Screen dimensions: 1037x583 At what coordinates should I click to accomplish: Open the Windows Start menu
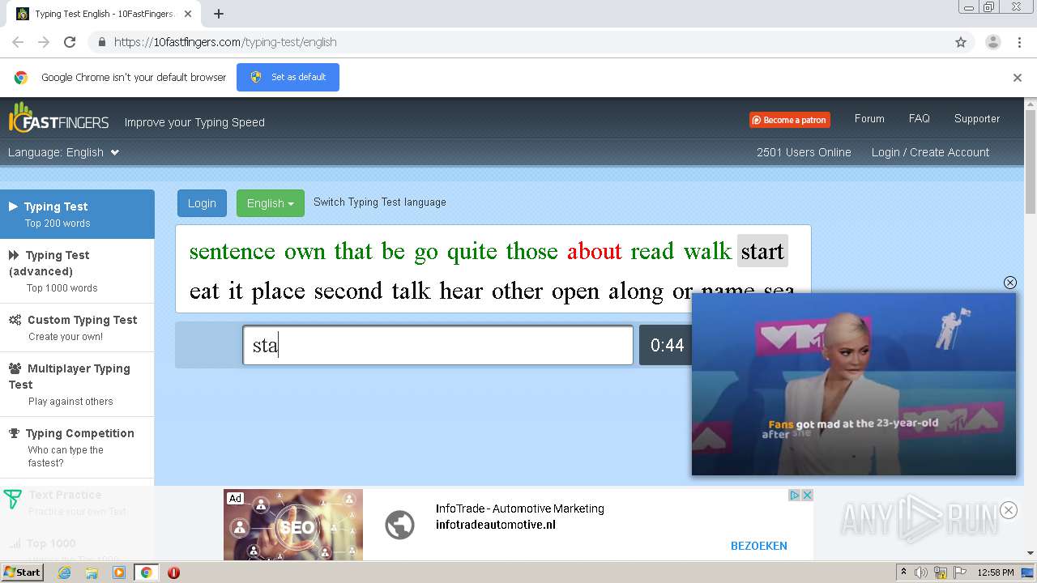coord(23,572)
